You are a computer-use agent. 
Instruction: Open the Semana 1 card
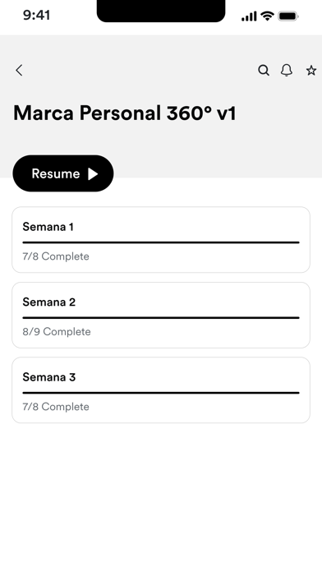click(x=161, y=240)
